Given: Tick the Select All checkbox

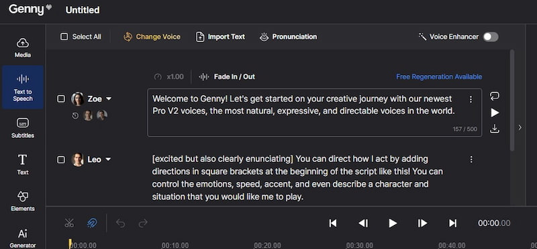Looking at the screenshot, I should (x=64, y=37).
